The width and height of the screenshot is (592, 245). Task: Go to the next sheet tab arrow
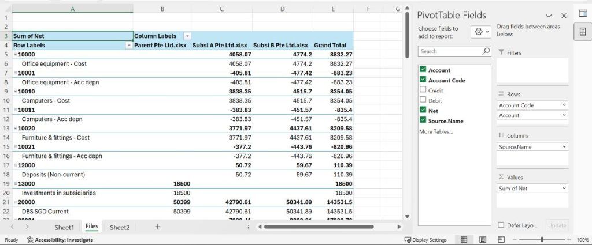pos(27,227)
